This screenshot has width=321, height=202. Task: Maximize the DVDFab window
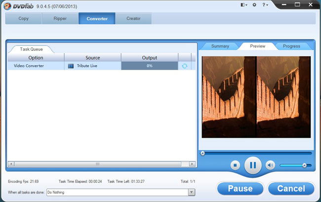pyautogui.click(x=297, y=4)
